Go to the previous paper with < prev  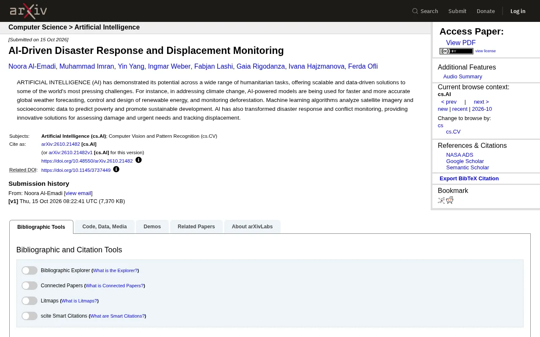click(449, 102)
